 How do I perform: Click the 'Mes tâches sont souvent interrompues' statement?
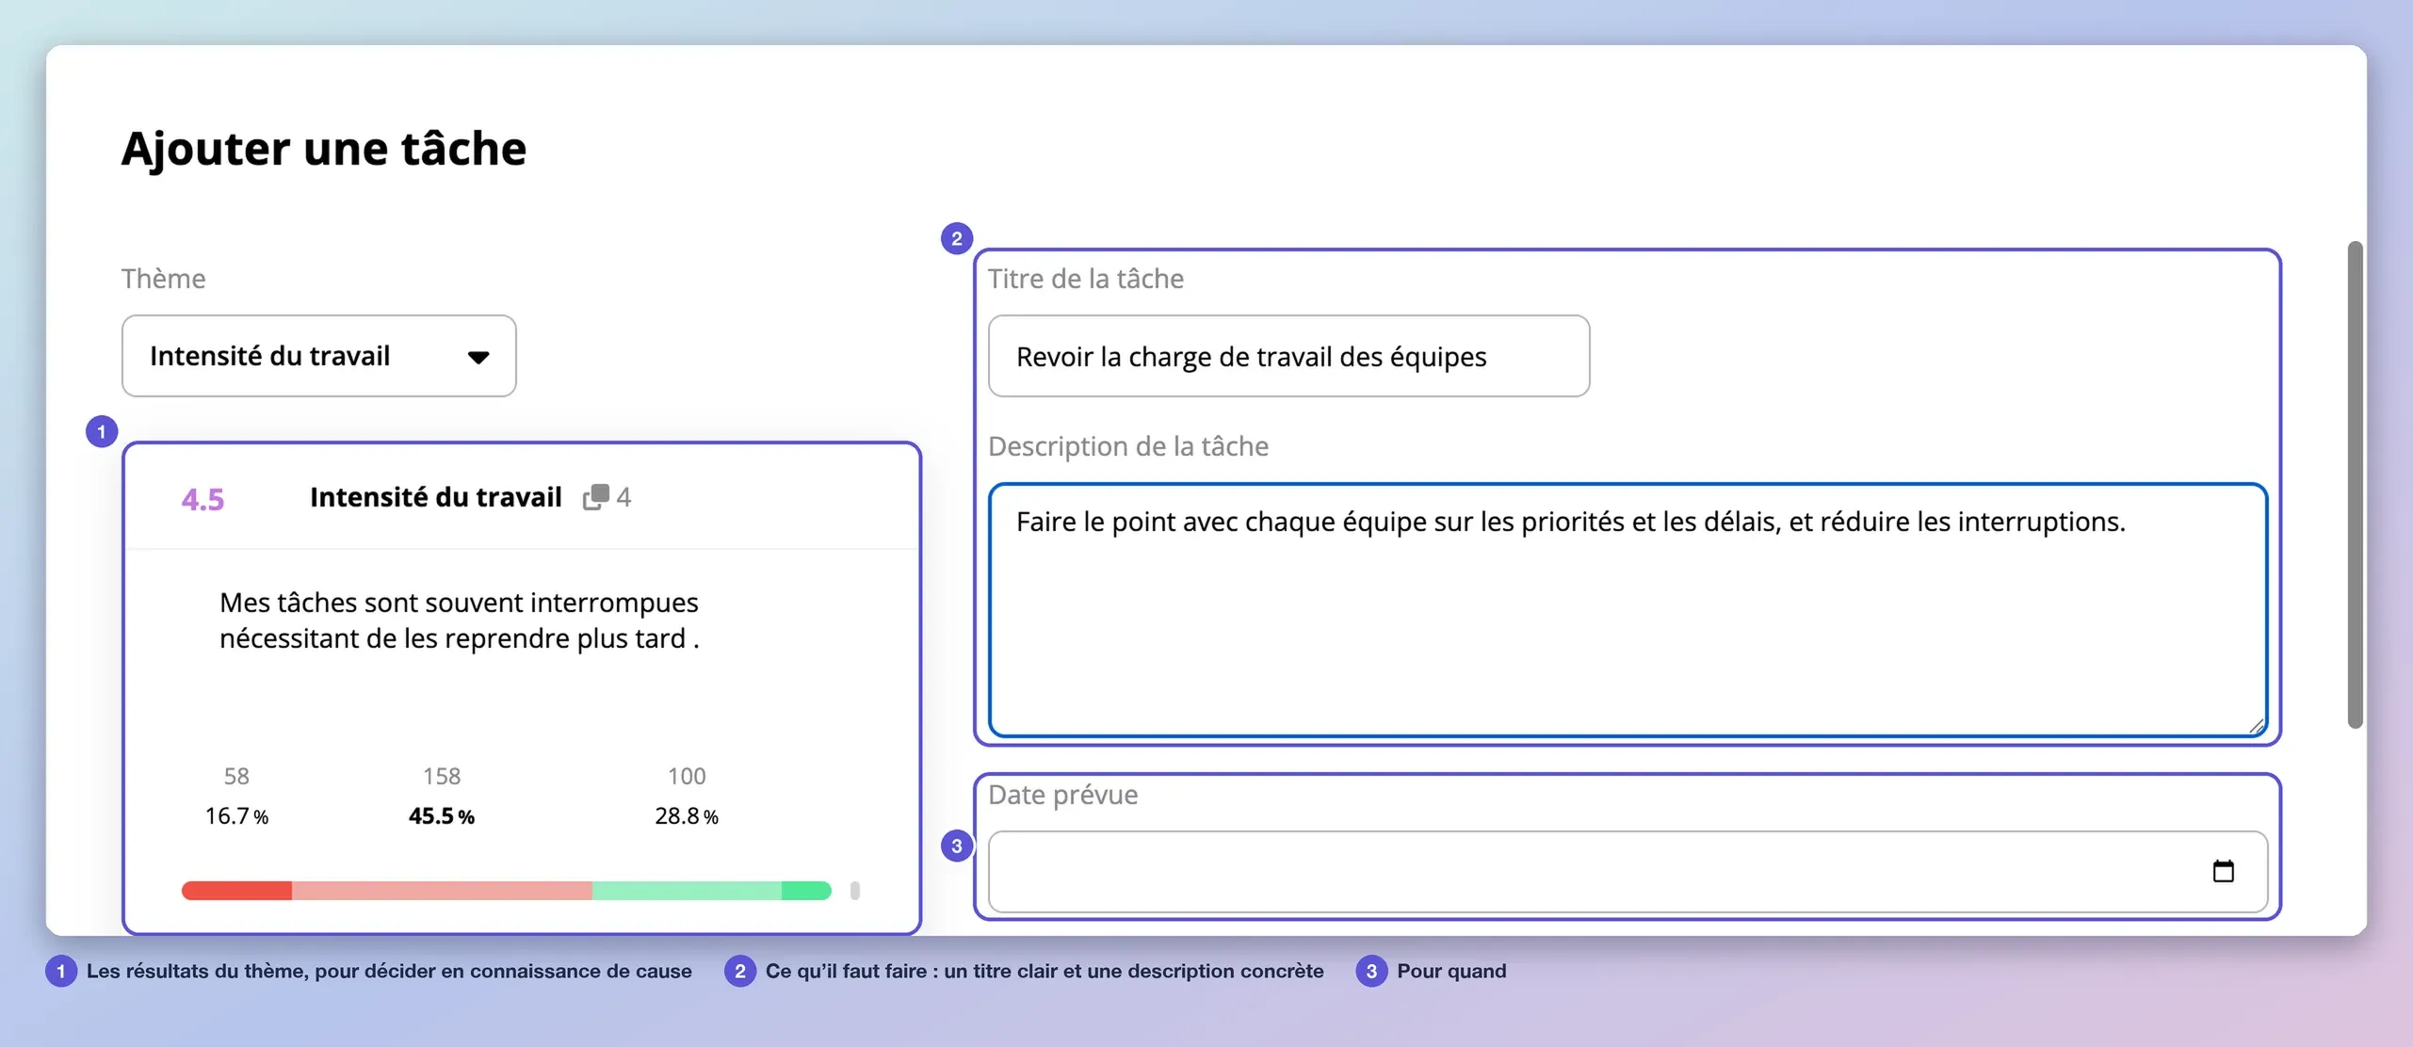pos(459,620)
